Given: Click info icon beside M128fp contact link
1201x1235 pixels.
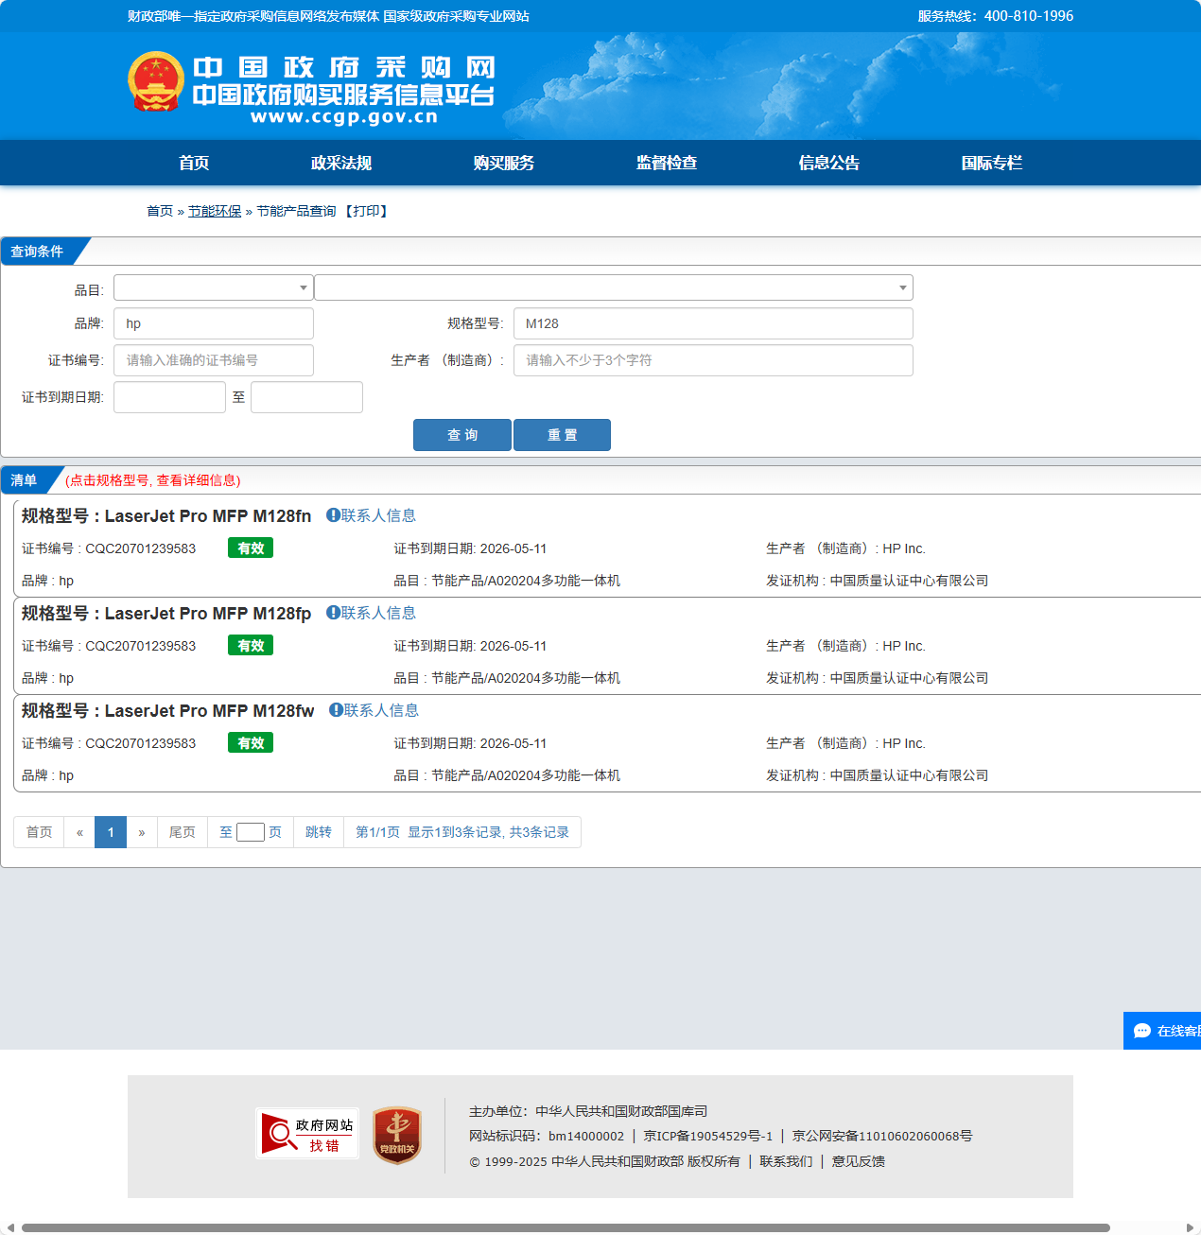Looking at the screenshot, I should pyautogui.click(x=333, y=612).
